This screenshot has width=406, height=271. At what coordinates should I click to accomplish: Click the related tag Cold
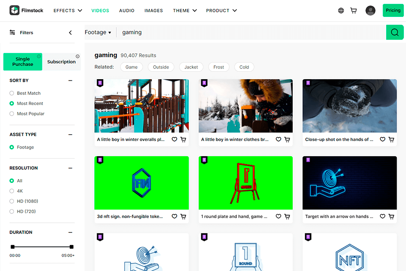pyautogui.click(x=244, y=67)
